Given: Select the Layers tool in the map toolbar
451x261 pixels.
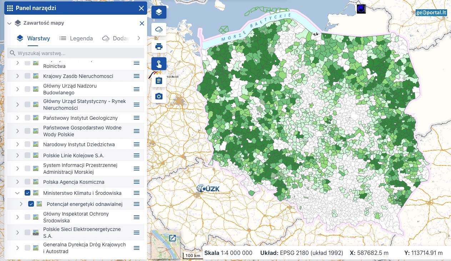Looking at the screenshot, I should point(158,12).
